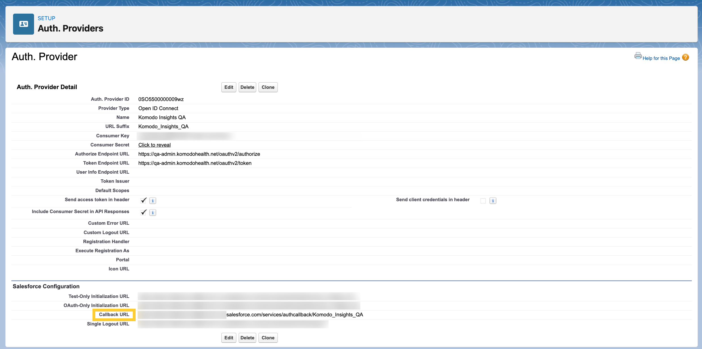The width and height of the screenshot is (702, 349).
Task: Click the Callback URL value text
Action: pos(294,315)
